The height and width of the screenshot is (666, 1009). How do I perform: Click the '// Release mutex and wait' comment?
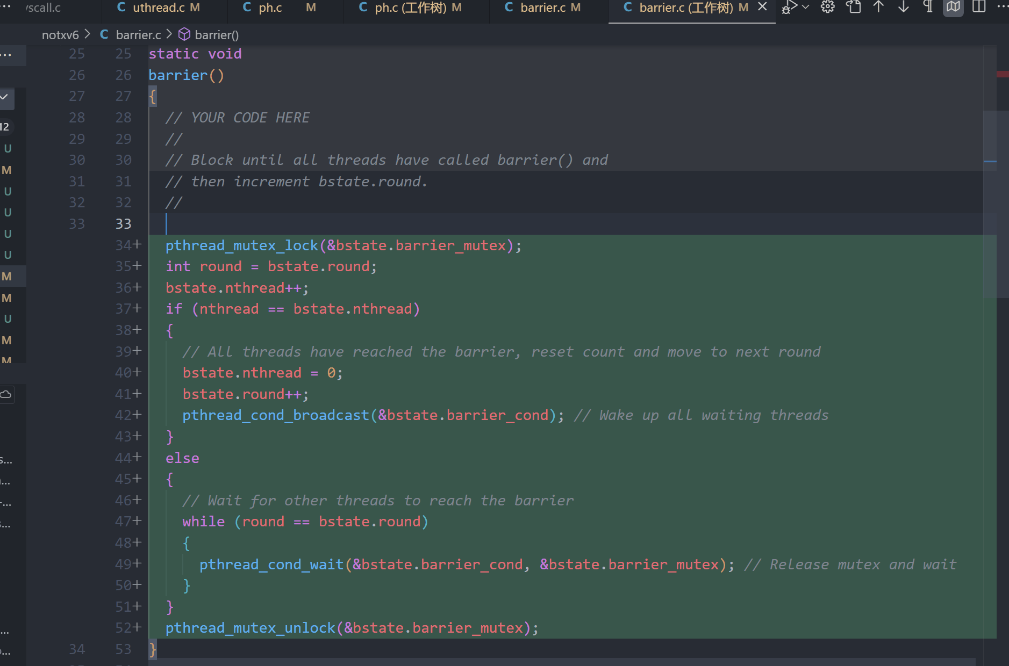pyautogui.click(x=850, y=564)
